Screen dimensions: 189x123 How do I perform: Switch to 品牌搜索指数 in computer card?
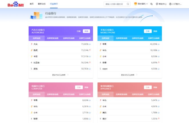tap(53, 94)
